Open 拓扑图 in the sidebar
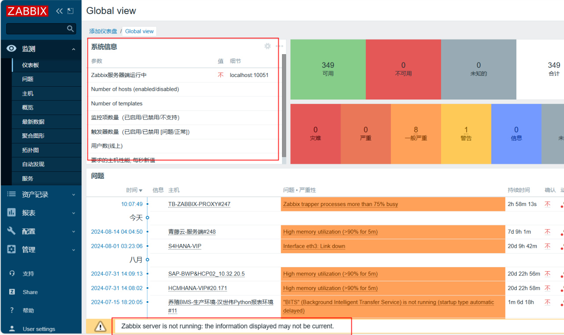The height and width of the screenshot is (335, 564). (x=30, y=150)
